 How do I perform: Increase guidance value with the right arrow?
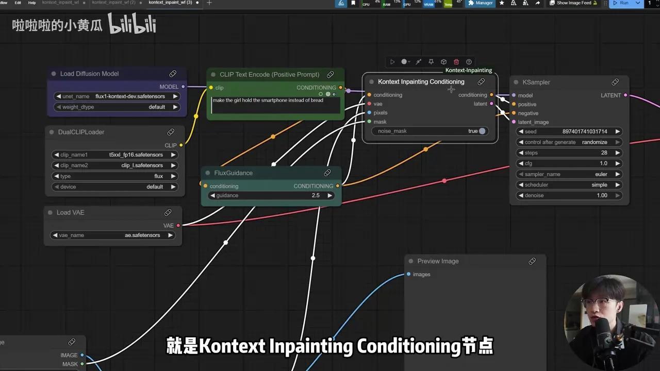(x=329, y=195)
